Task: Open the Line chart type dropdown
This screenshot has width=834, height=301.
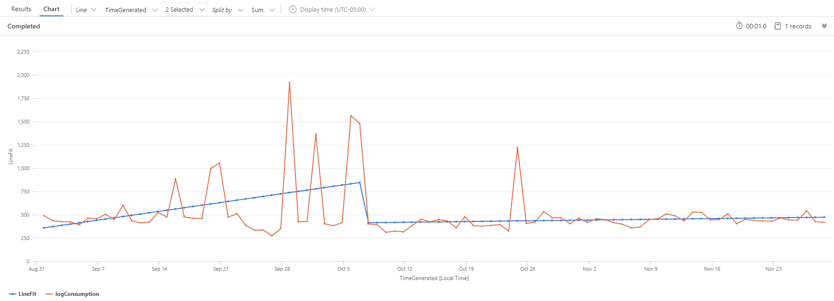Action: pyautogui.click(x=85, y=9)
